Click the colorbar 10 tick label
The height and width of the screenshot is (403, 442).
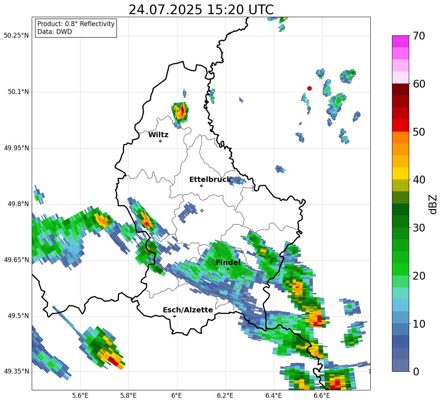point(419,324)
